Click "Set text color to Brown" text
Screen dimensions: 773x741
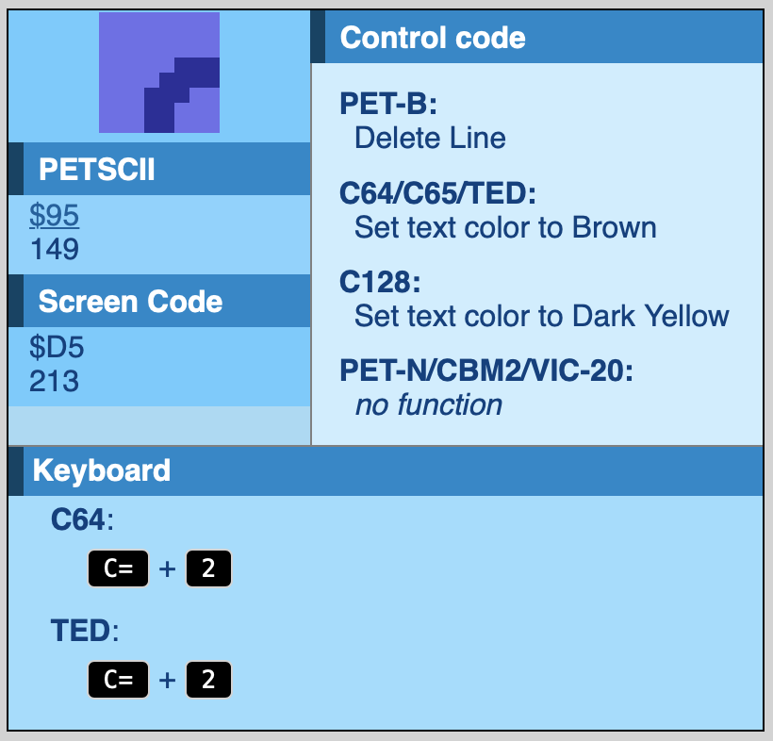(505, 227)
